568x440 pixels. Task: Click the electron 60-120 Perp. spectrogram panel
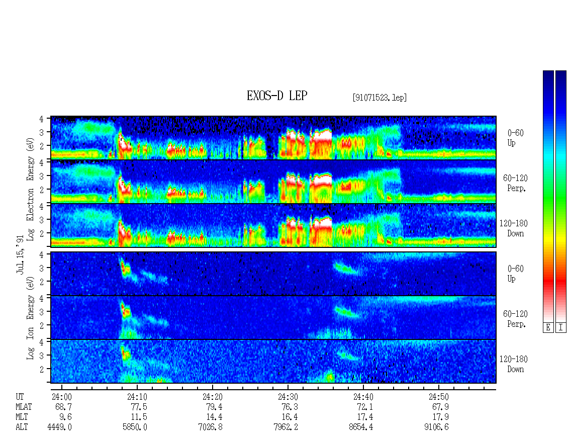coord(273,182)
